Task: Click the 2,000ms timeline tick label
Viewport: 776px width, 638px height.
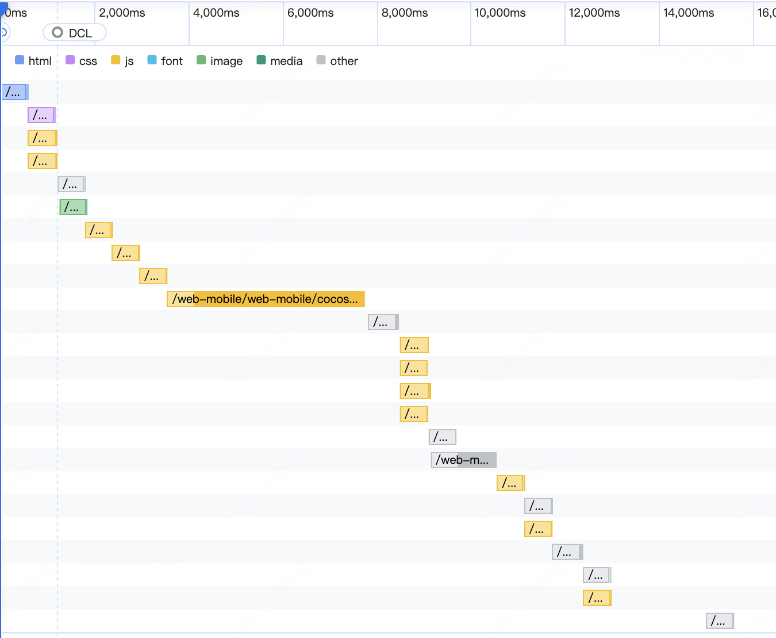Action: click(x=122, y=13)
